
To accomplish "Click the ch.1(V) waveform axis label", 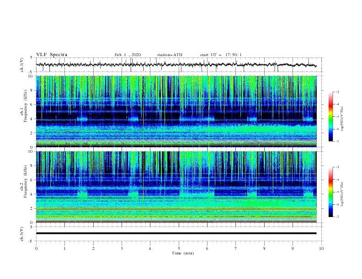I will click(22, 65).
